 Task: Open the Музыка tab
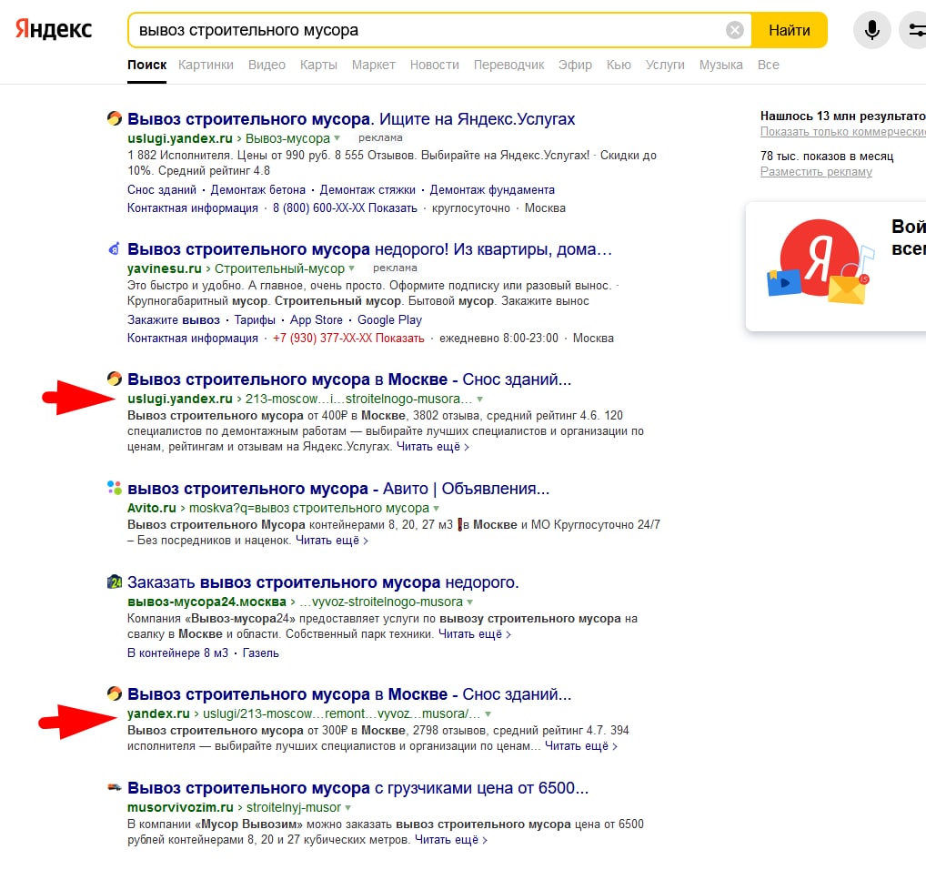point(721,65)
